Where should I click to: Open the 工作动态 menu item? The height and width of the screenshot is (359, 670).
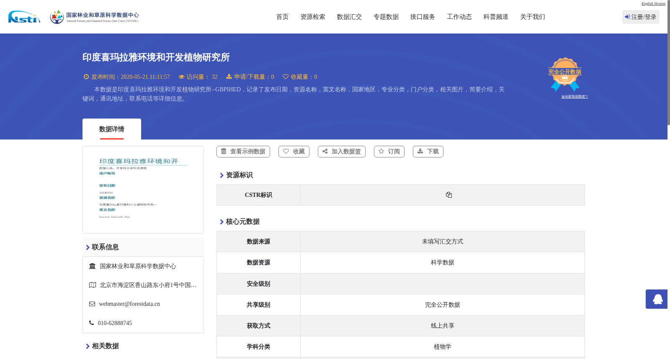click(x=459, y=17)
